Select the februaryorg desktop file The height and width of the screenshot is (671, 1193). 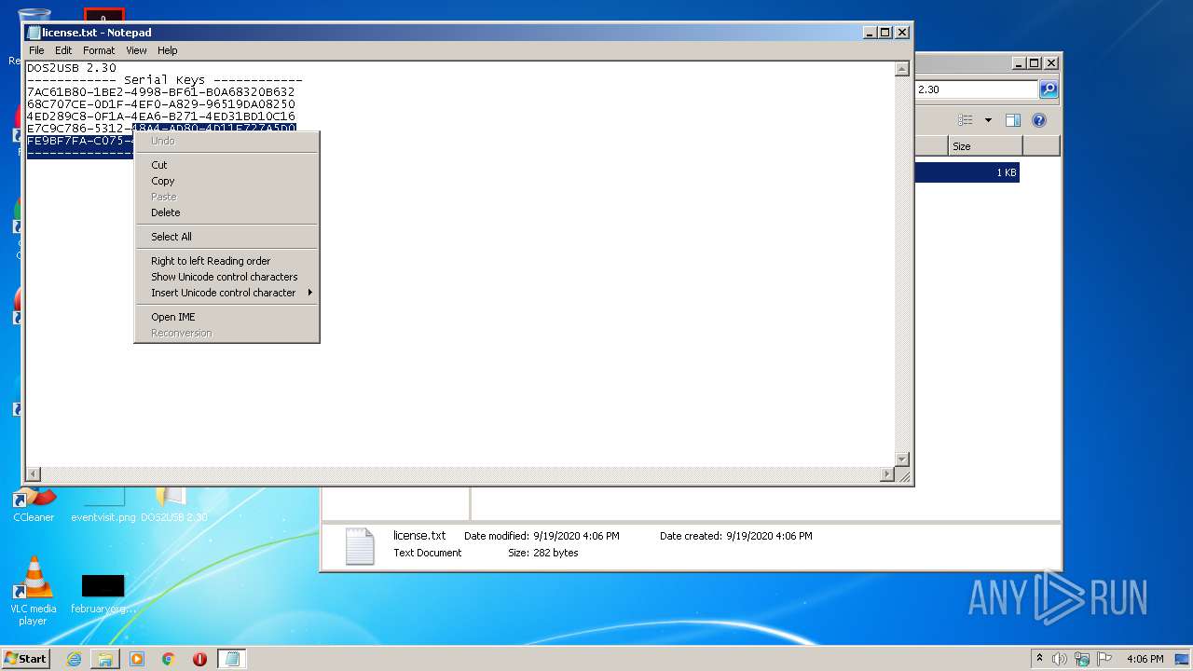click(103, 593)
